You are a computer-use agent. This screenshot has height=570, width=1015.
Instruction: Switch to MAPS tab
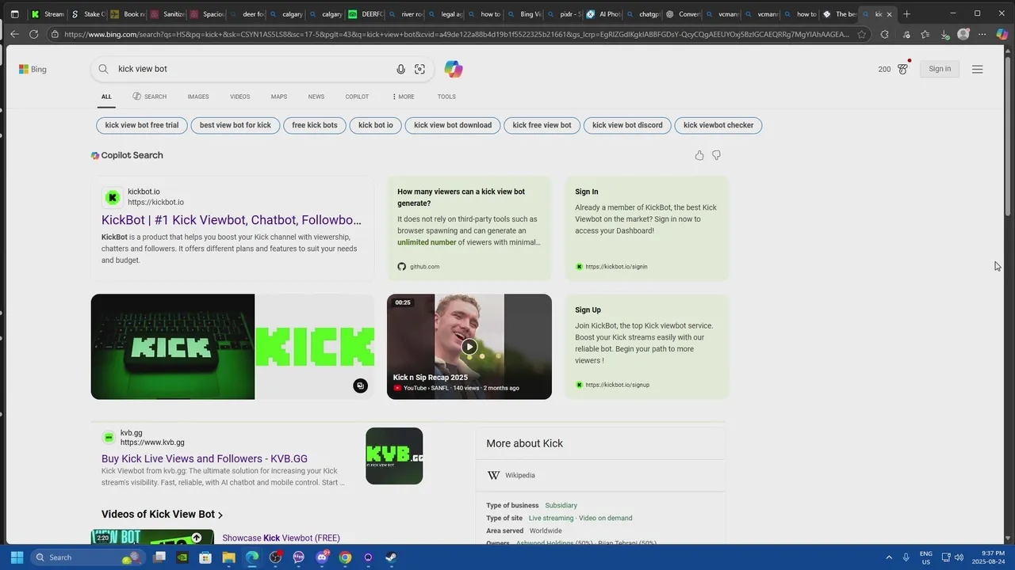(279, 97)
